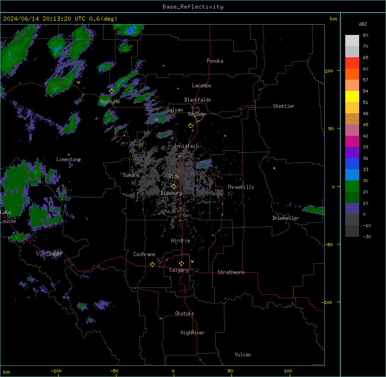Select the Olds town label
This screenshot has height=377, width=386.
pyautogui.click(x=174, y=176)
